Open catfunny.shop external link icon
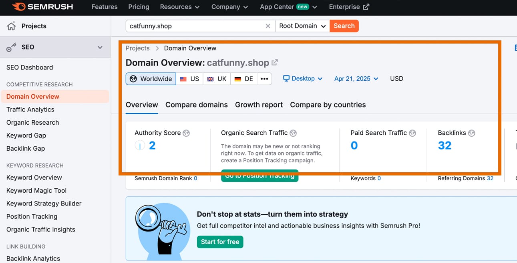The width and height of the screenshot is (517, 263). point(275,62)
